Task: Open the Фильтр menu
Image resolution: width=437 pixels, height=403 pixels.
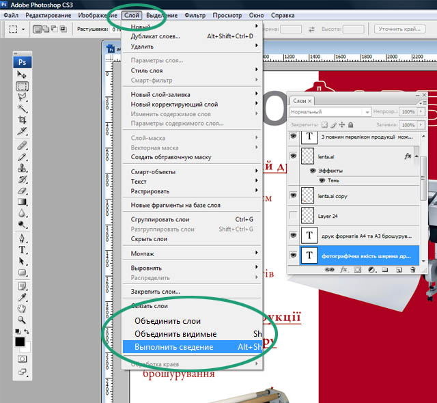Action: click(195, 14)
